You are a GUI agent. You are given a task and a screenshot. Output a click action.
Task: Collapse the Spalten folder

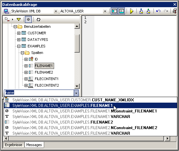[x=23, y=53]
